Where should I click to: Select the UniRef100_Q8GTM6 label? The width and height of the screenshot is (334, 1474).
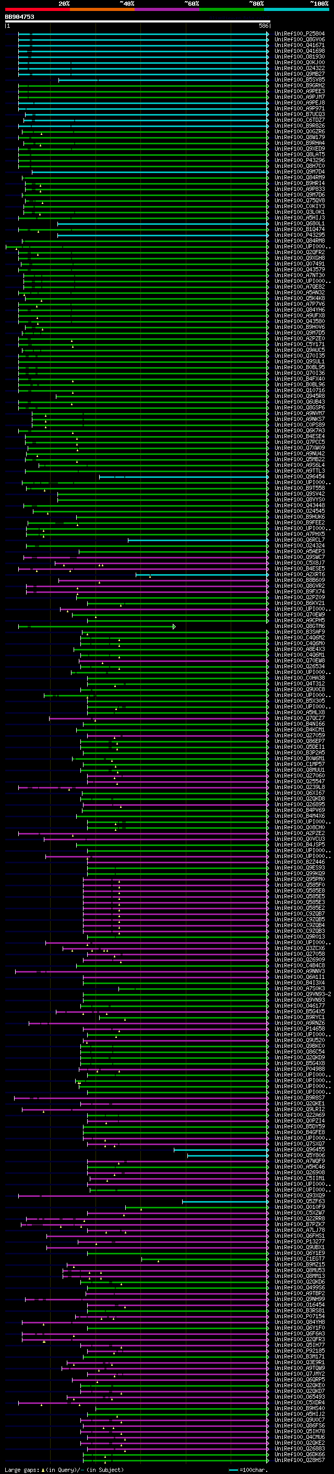click(299, 626)
